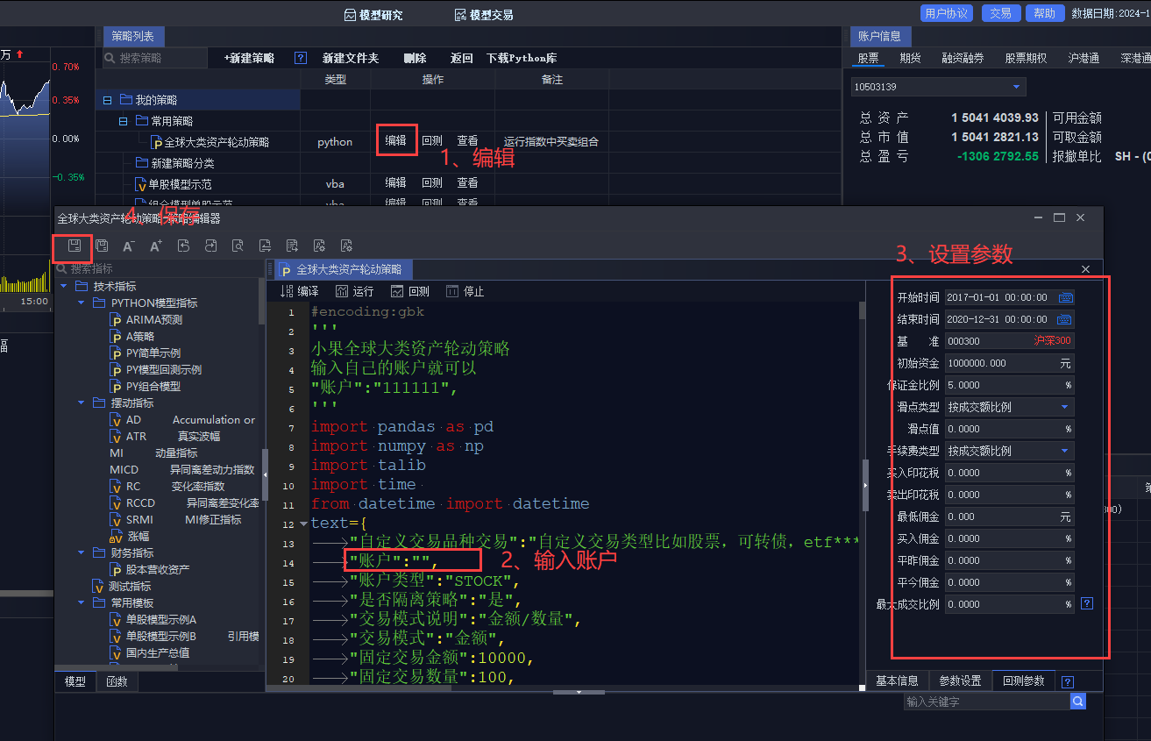Click the 初始资金 value field
This screenshot has height=741, width=1151.
coord(1009,363)
